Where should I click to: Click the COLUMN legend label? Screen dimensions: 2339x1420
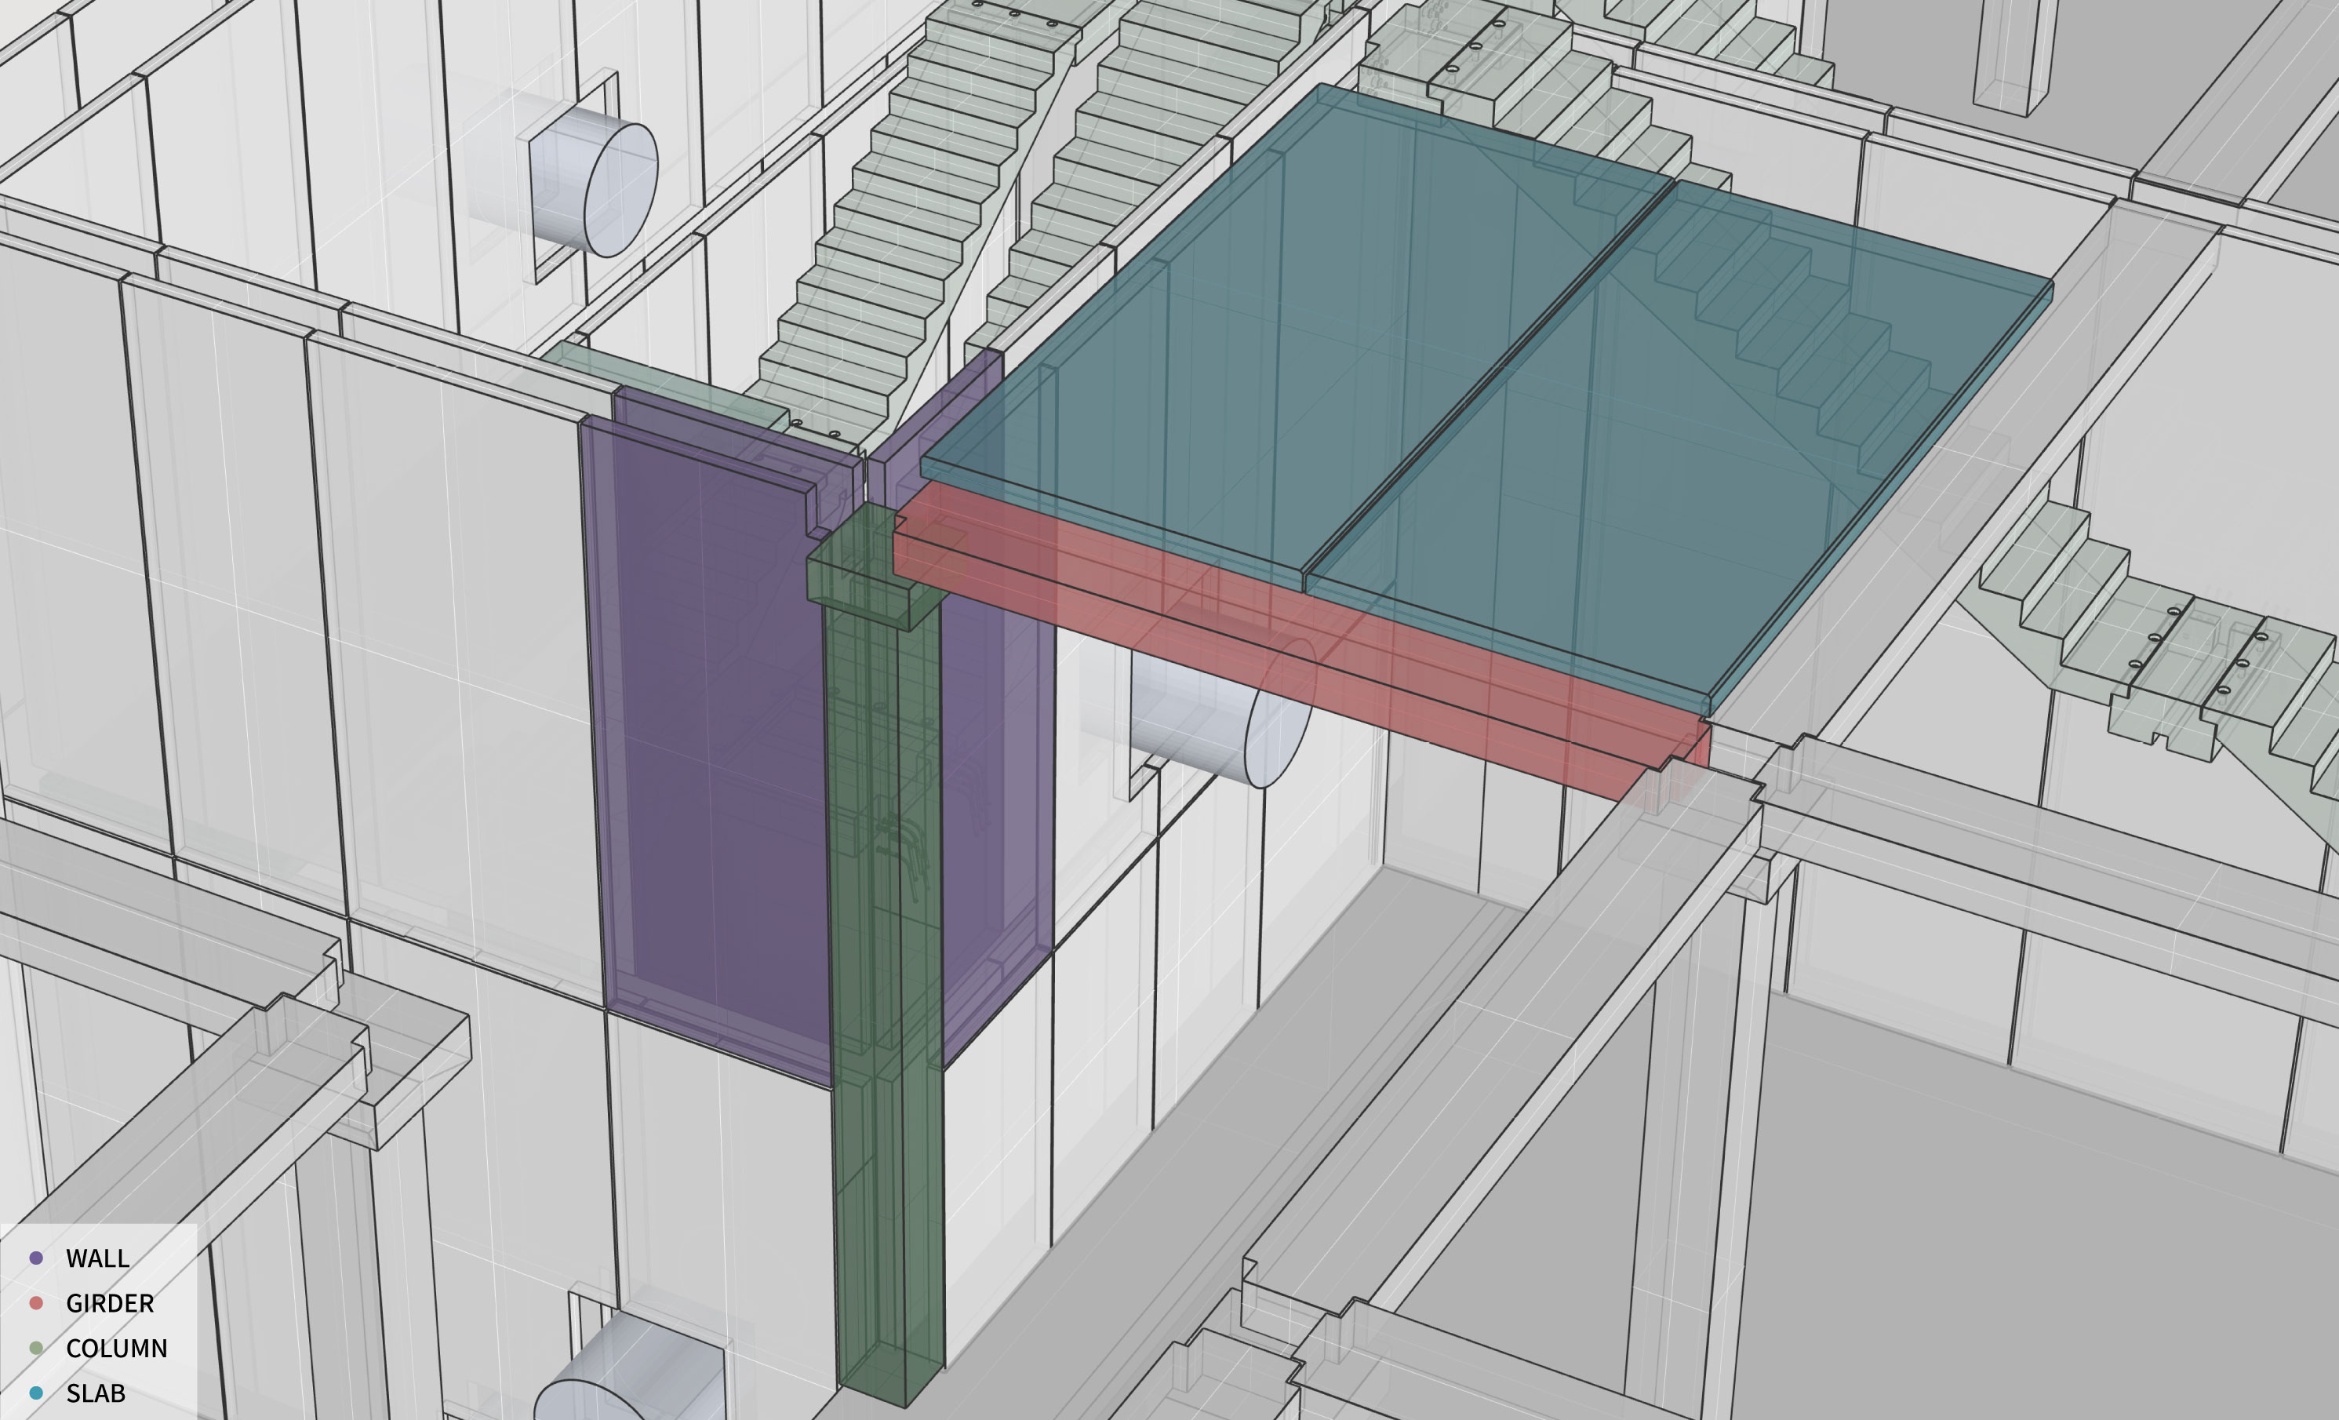(117, 1348)
